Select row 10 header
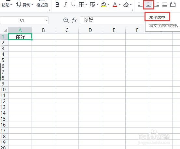Image resolution: width=180 pixels, height=149 pixels. [4, 90]
